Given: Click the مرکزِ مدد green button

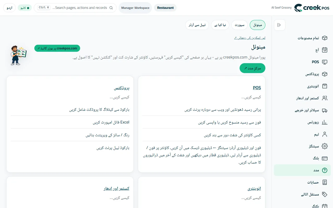Looking at the screenshot, I should click(252, 68).
